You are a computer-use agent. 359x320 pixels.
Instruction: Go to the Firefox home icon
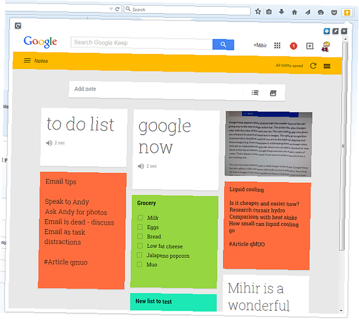tap(294, 12)
